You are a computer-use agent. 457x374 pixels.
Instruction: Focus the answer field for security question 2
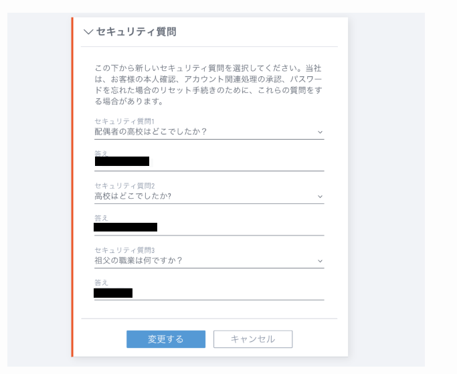[x=209, y=227]
